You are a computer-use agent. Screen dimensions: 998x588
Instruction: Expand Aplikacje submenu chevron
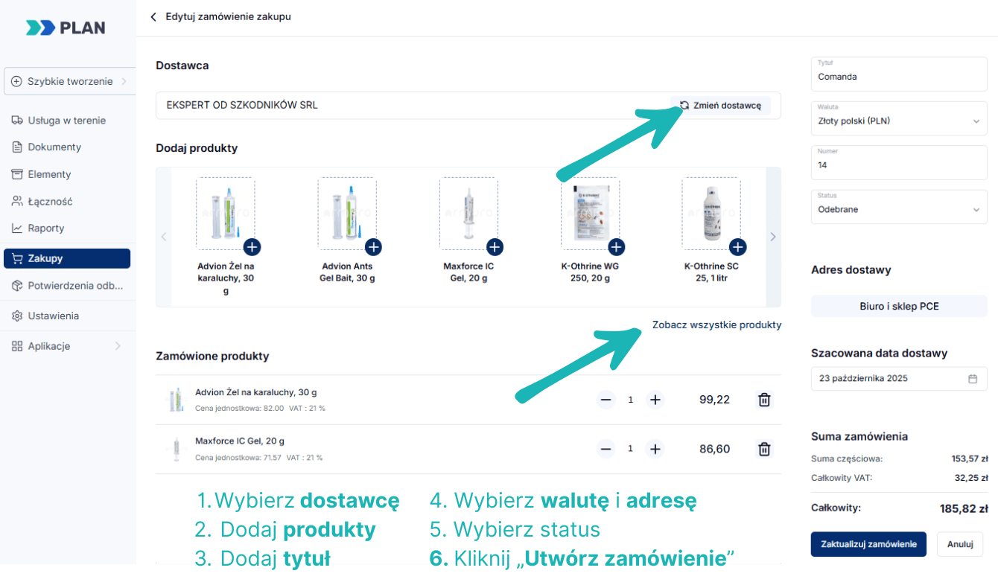(x=118, y=346)
